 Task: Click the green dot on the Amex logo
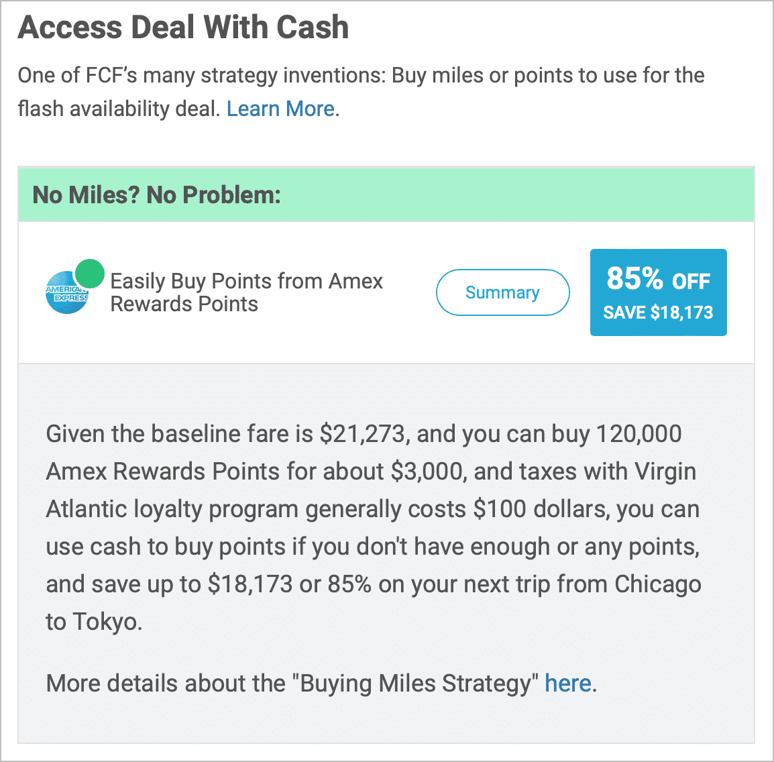coord(90,274)
